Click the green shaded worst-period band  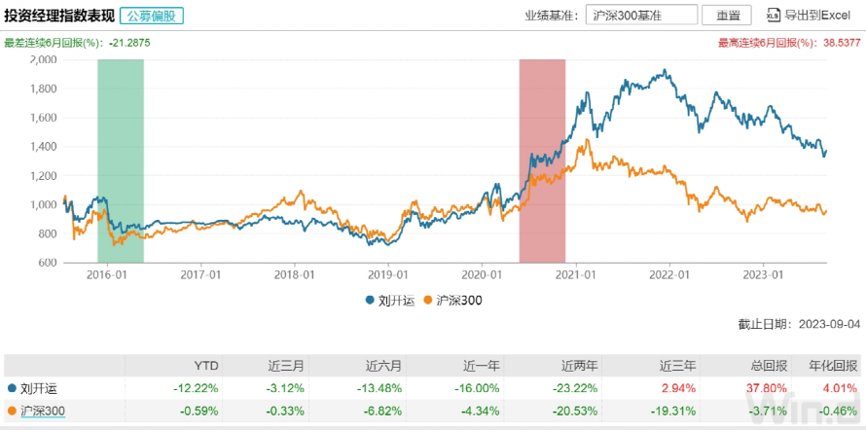click(x=121, y=161)
